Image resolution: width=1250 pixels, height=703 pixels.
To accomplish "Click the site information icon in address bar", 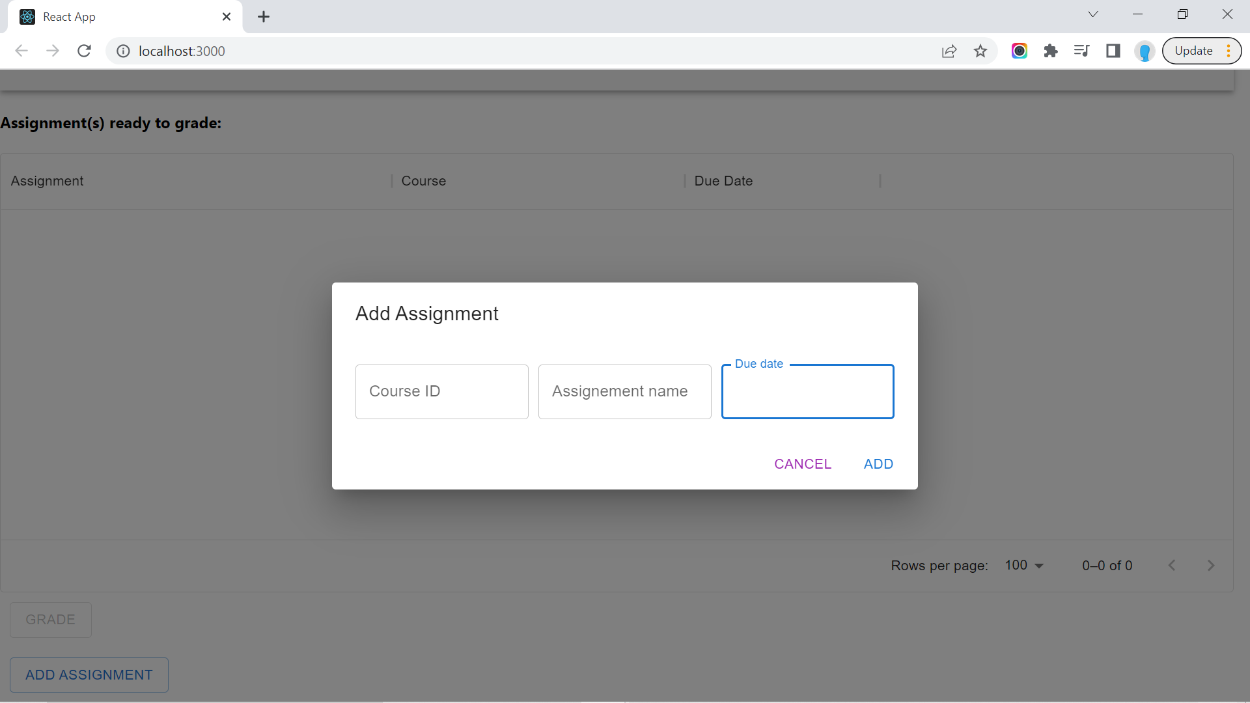I will pos(123,51).
